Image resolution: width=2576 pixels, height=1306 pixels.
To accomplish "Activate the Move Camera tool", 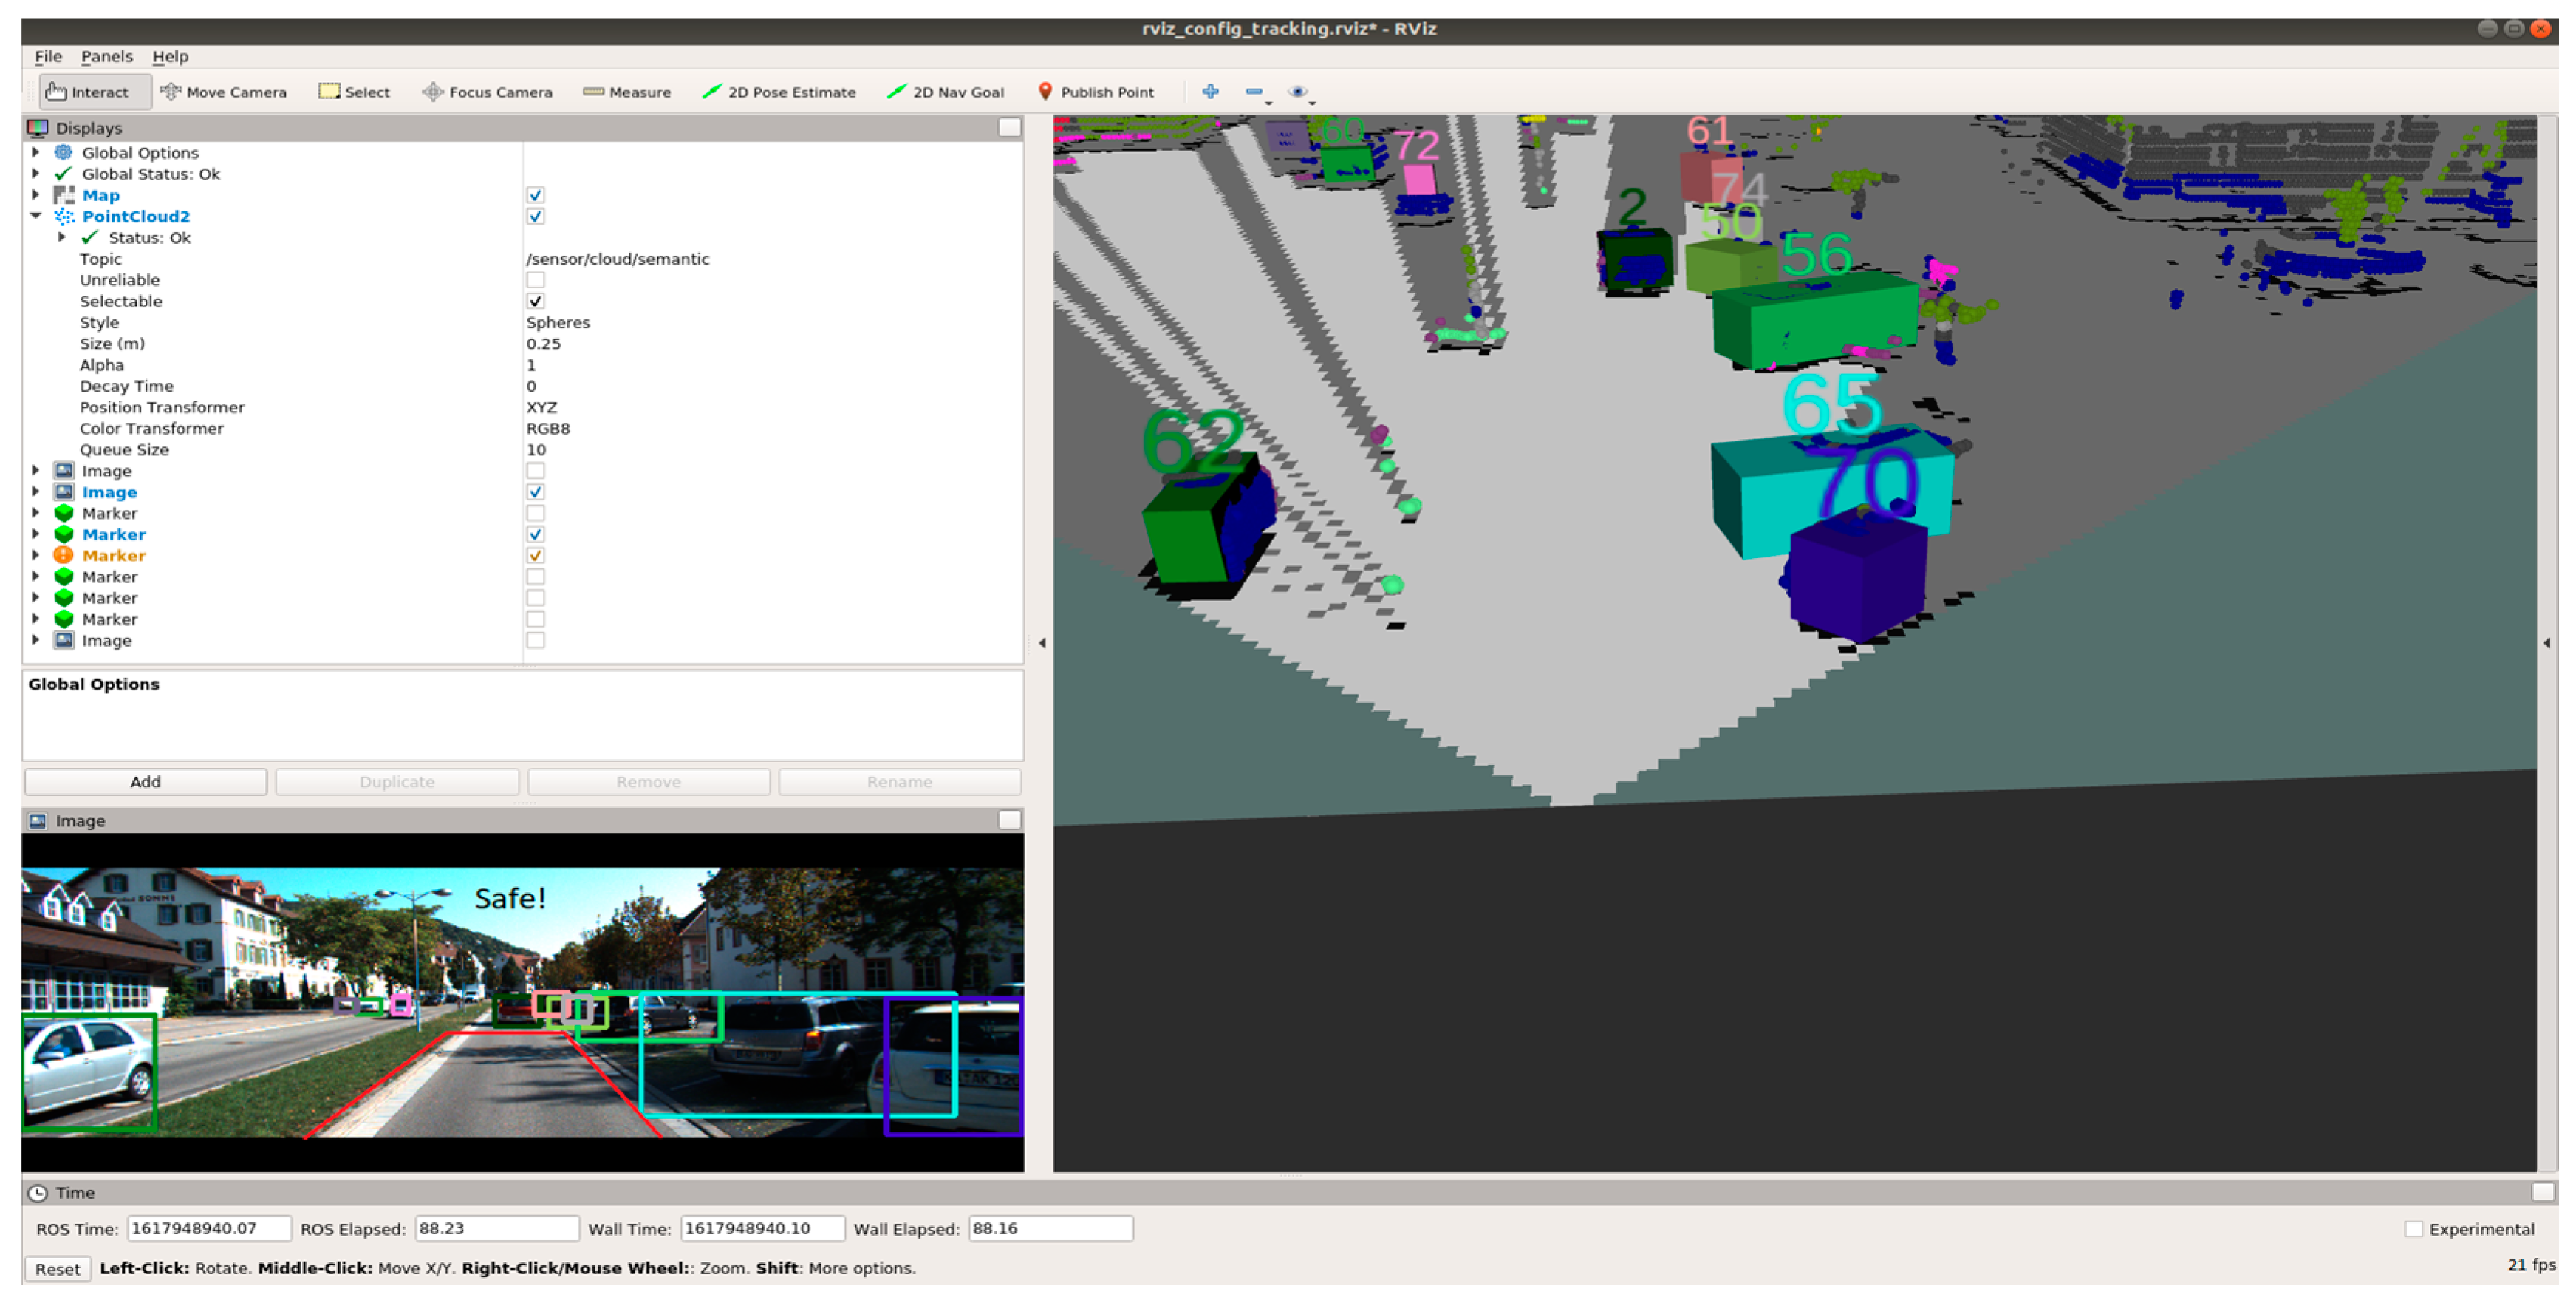I will pyautogui.click(x=224, y=92).
